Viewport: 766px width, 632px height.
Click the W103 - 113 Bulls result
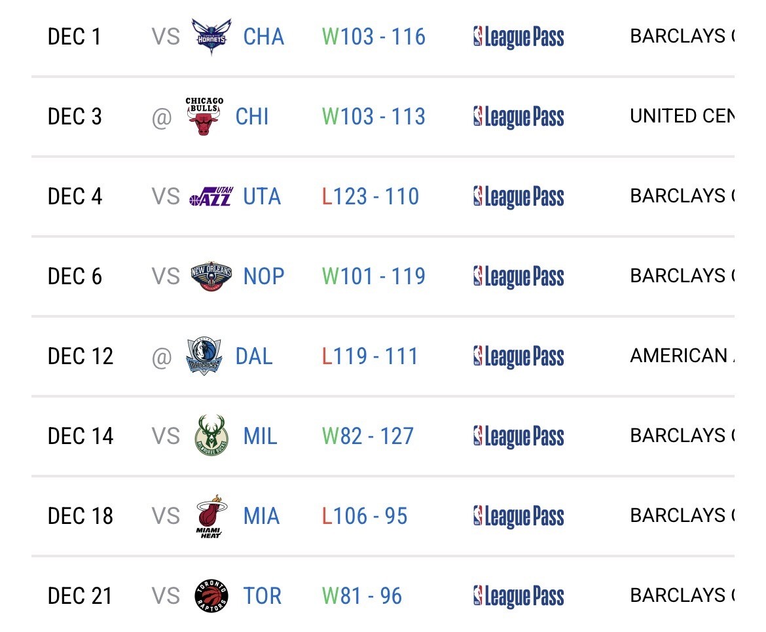(x=374, y=117)
